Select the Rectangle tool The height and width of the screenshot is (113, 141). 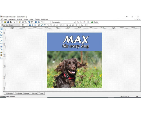[1, 35]
